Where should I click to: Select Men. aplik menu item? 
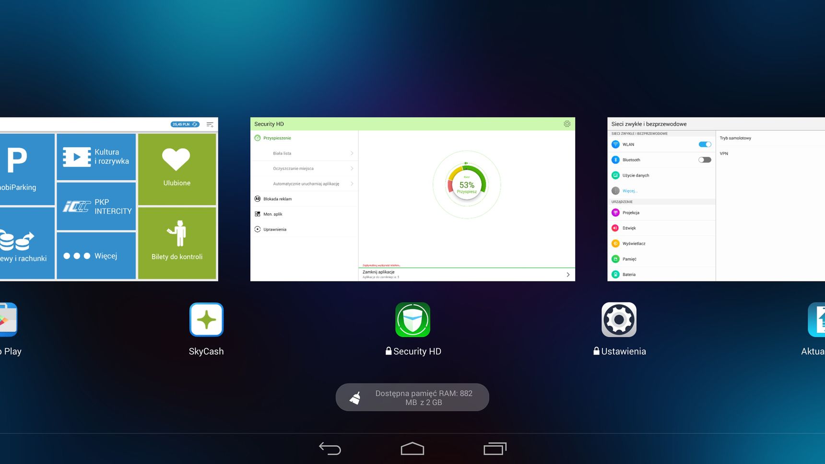(x=304, y=214)
